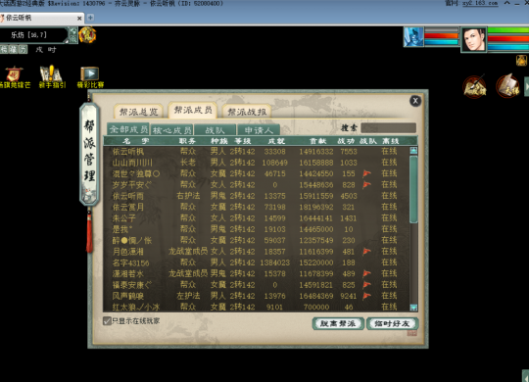The height and width of the screenshot is (382, 529).
Task: Click the member search input field
Action: pos(388,128)
